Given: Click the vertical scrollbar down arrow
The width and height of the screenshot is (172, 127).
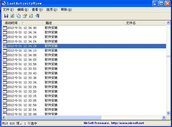Looking at the screenshot, I should click(168, 113).
